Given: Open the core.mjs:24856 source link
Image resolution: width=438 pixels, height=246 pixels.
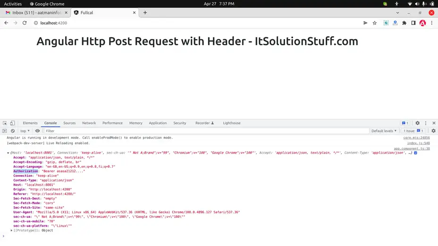Looking at the screenshot, I should (416, 138).
